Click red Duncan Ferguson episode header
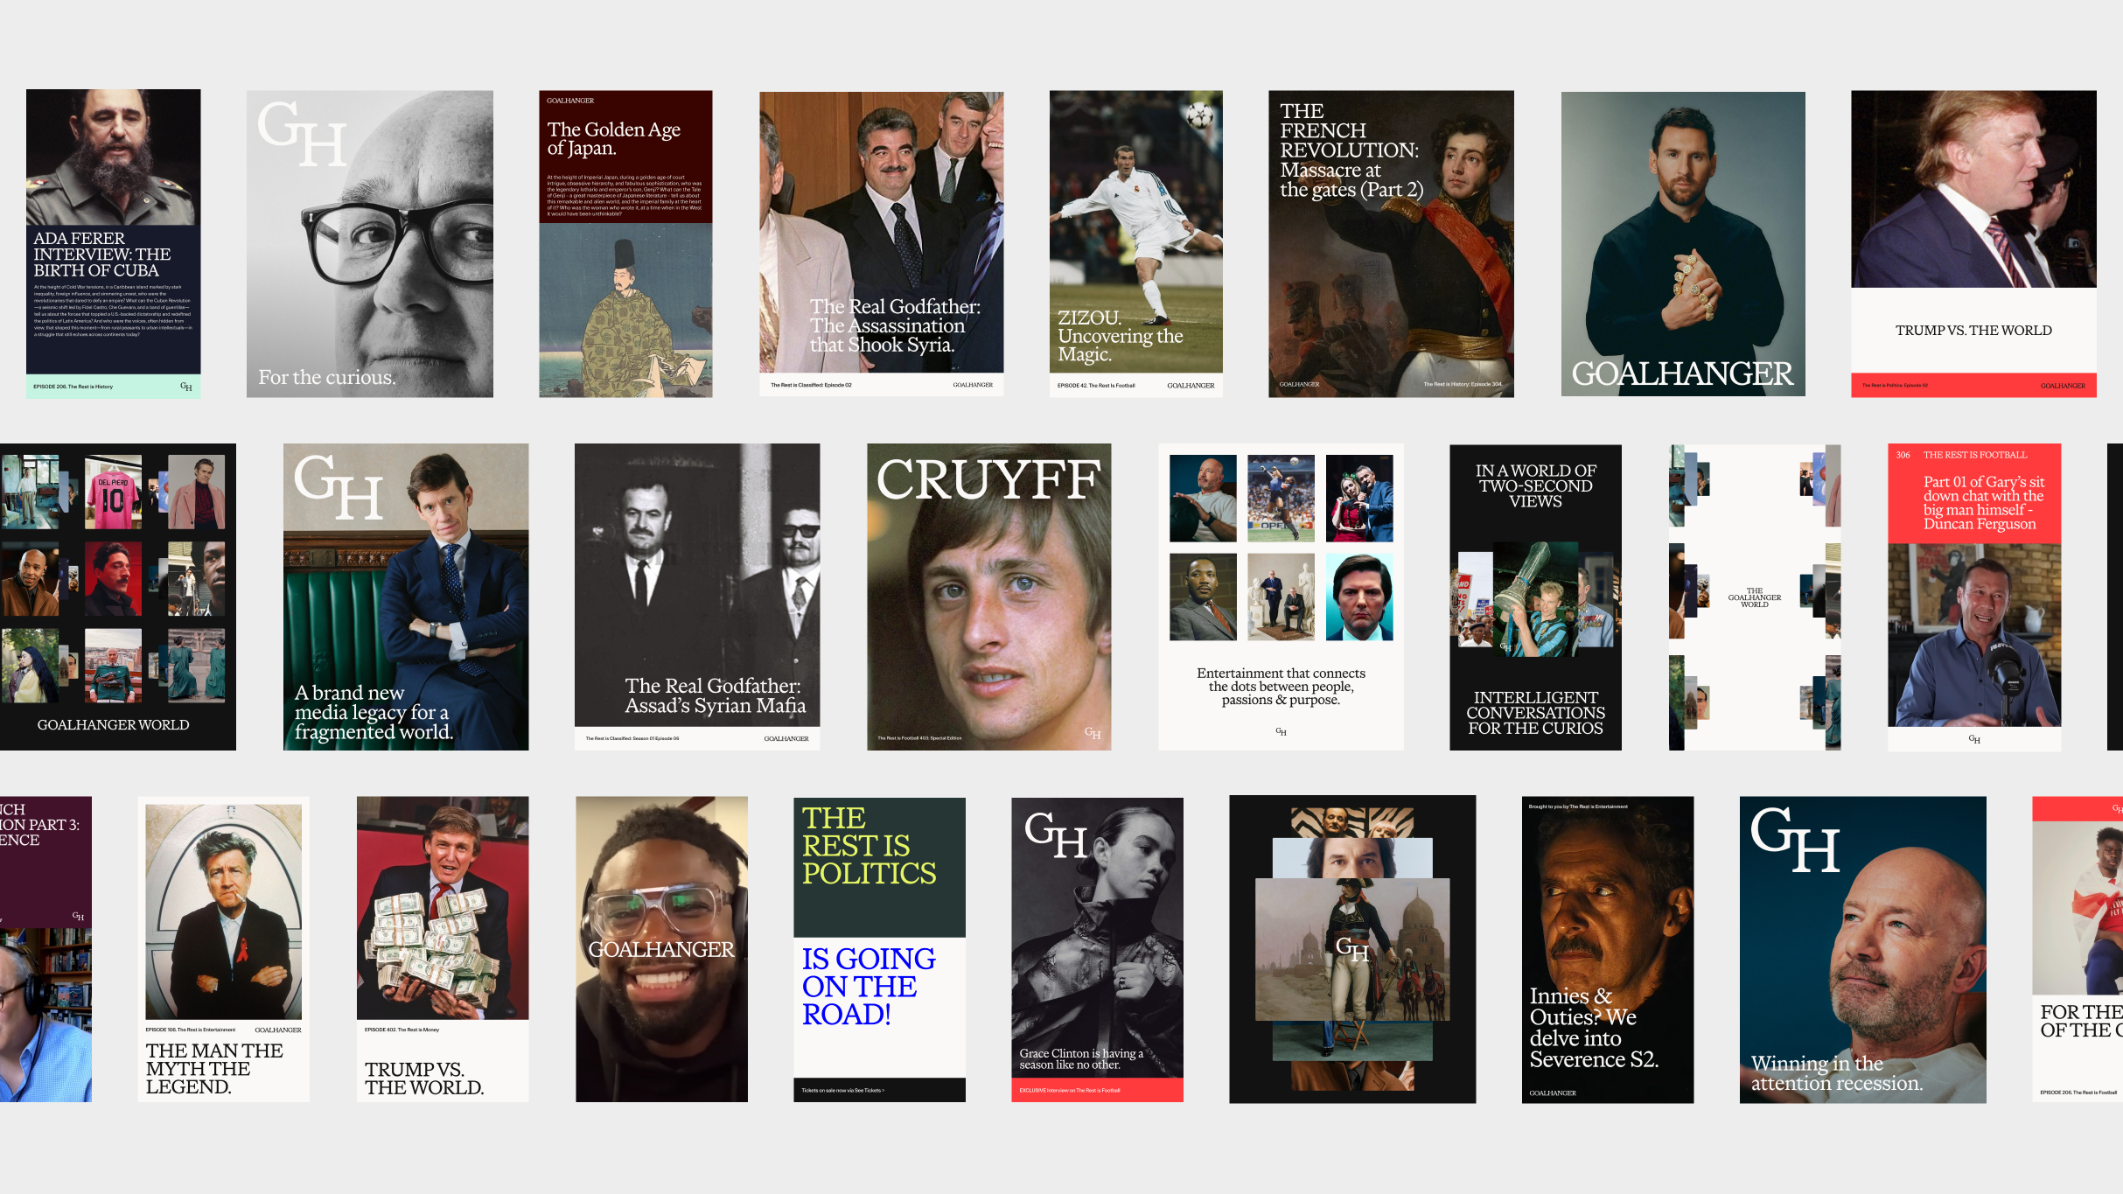 coord(1974,492)
